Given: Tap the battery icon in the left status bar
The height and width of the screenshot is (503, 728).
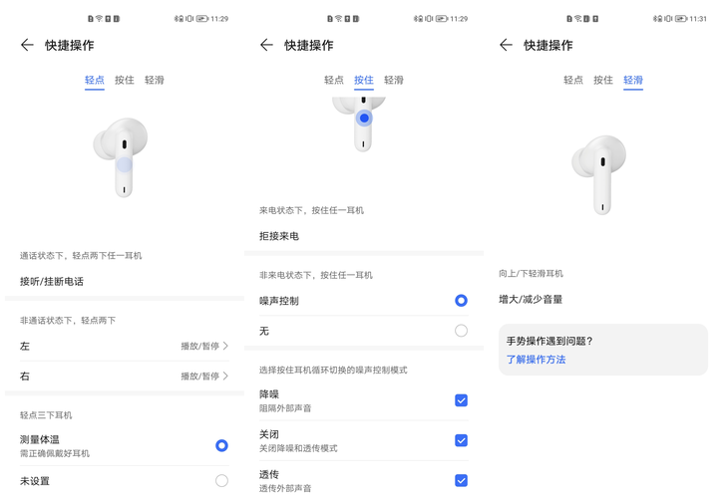Looking at the screenshot, I should tap(202, 19).
